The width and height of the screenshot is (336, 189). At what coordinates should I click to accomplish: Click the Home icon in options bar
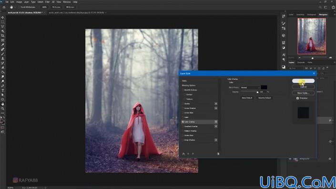[4, 7]
